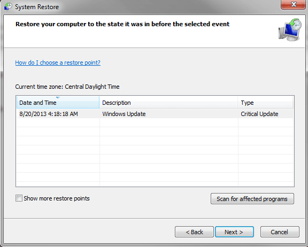This screenshot has width=308, height=247.
Task: Click the Current time zone text
Action: tap(67, 87)
